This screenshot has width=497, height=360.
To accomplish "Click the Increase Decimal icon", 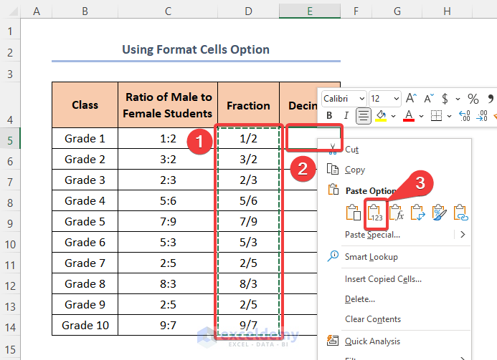I will [464, 115].
